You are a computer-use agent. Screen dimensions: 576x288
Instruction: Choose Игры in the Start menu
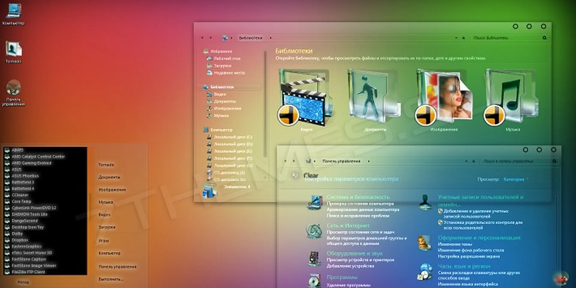tap(104, 241)
